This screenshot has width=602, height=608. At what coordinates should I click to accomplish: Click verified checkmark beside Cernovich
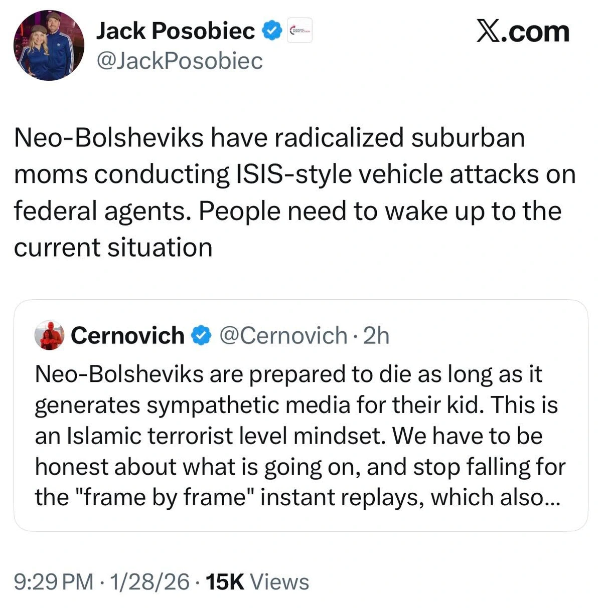tap(202, 336)
